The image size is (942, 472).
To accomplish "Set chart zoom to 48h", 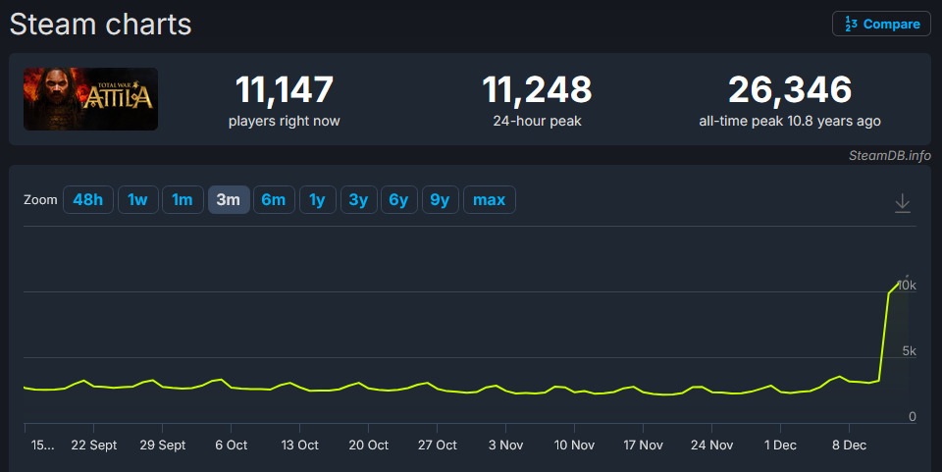I will [x=87, y=200].
